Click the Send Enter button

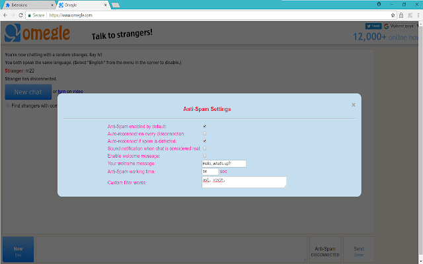359,249
